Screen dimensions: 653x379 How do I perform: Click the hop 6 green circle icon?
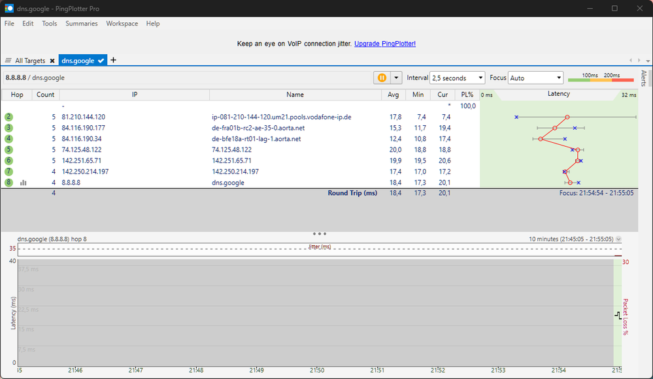click(x=8, y=160)
